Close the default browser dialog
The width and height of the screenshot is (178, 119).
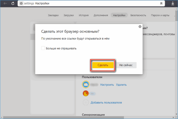[140, 26]
